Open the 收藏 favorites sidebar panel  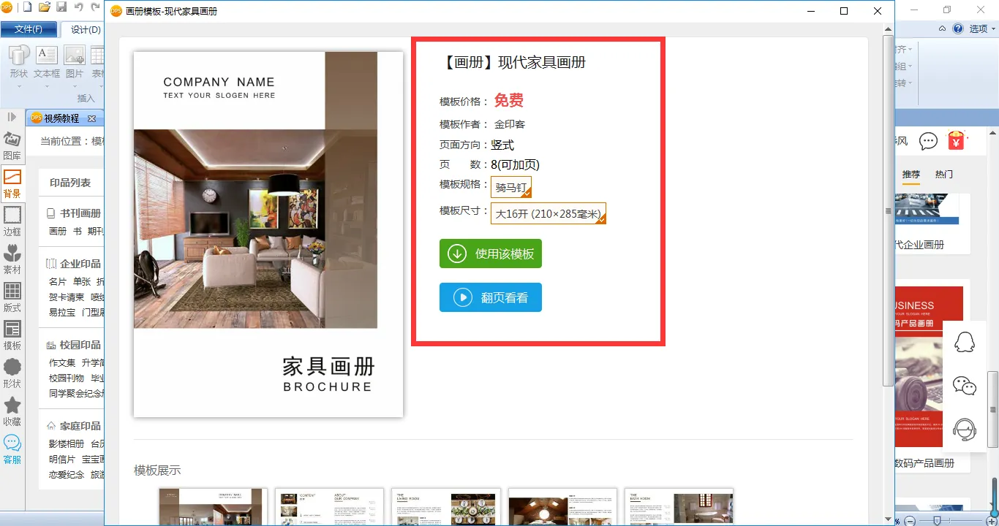[x=12, y=412]
